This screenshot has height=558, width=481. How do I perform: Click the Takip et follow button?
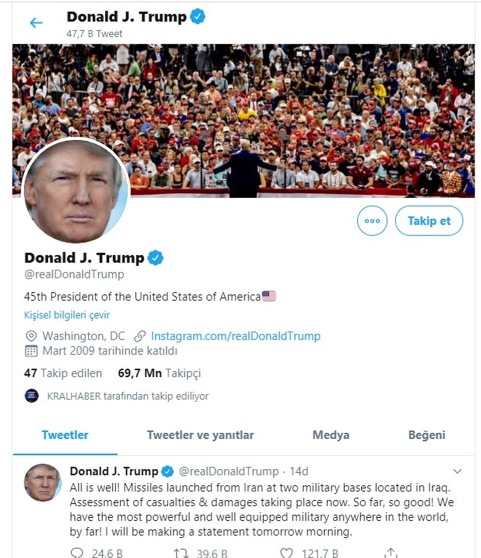coord(429,220)
